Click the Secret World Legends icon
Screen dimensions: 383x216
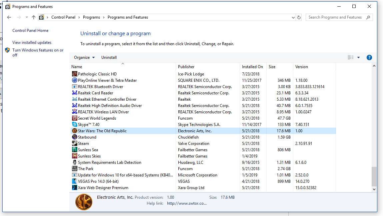tap(74, 118)
